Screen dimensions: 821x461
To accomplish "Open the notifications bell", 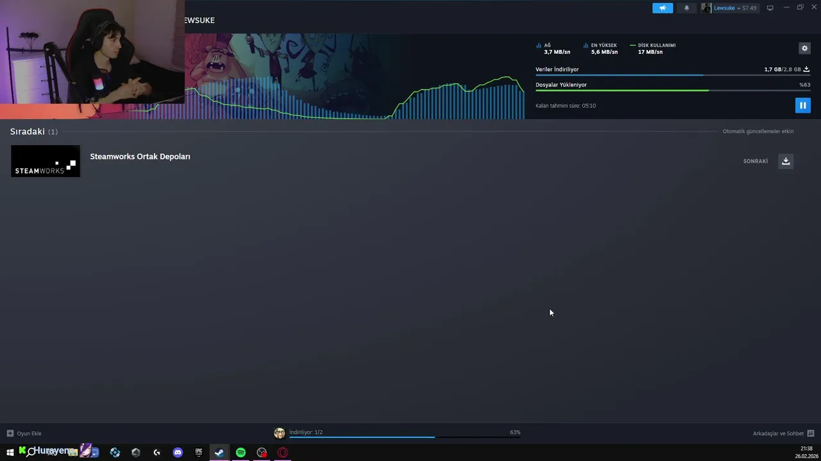I will (686, 8).
